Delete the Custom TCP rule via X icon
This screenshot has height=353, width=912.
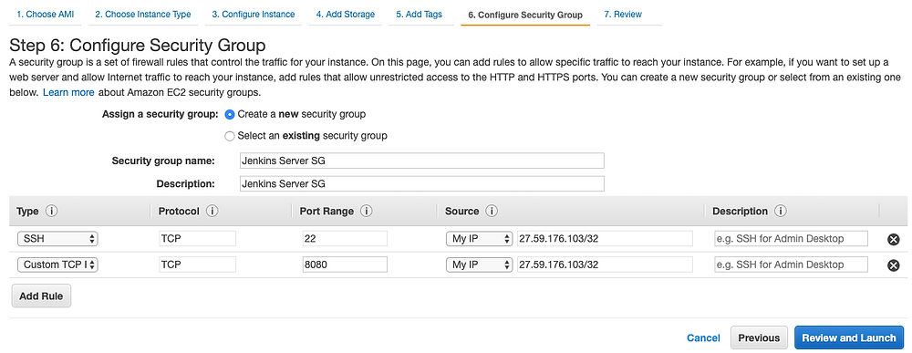pos(894,265)
